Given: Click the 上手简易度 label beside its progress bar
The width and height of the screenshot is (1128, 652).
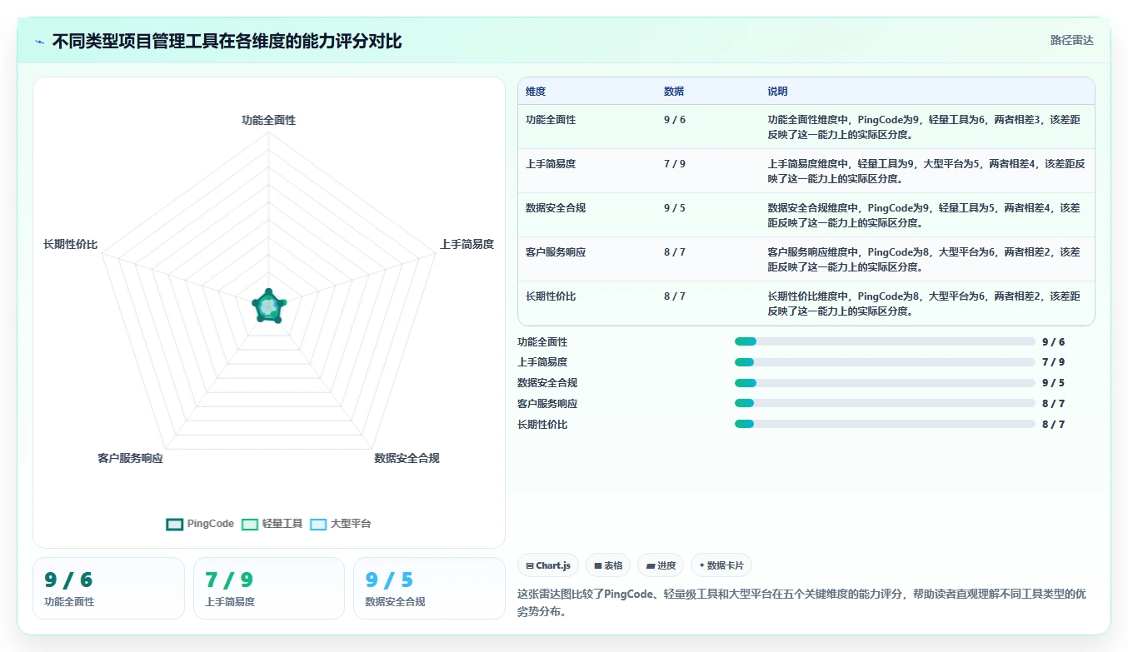Looking at the screenshot, I should tap(542, 362).
